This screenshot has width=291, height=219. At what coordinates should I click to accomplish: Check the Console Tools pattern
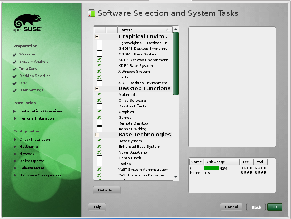100,158
